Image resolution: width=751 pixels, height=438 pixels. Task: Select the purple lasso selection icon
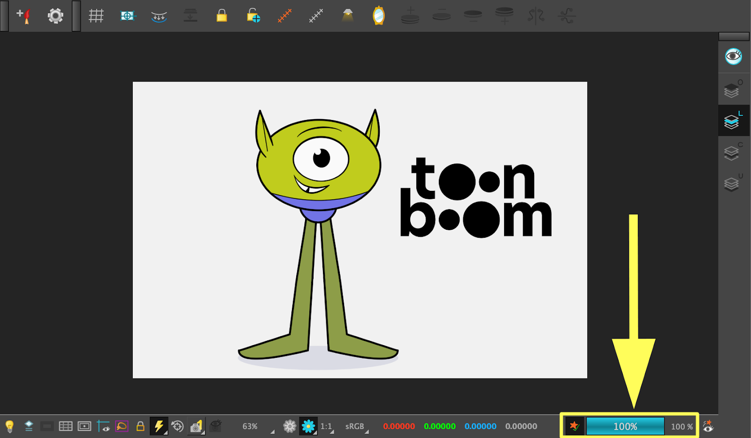(x=122, y=426)
